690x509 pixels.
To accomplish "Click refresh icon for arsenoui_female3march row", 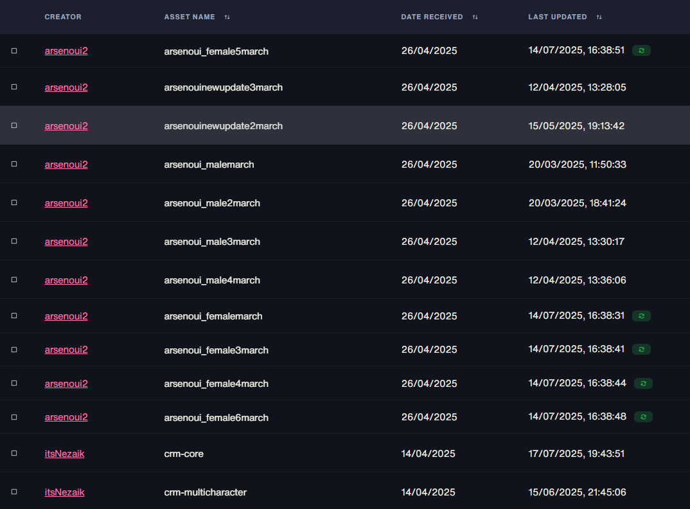I will click(641, 349).
